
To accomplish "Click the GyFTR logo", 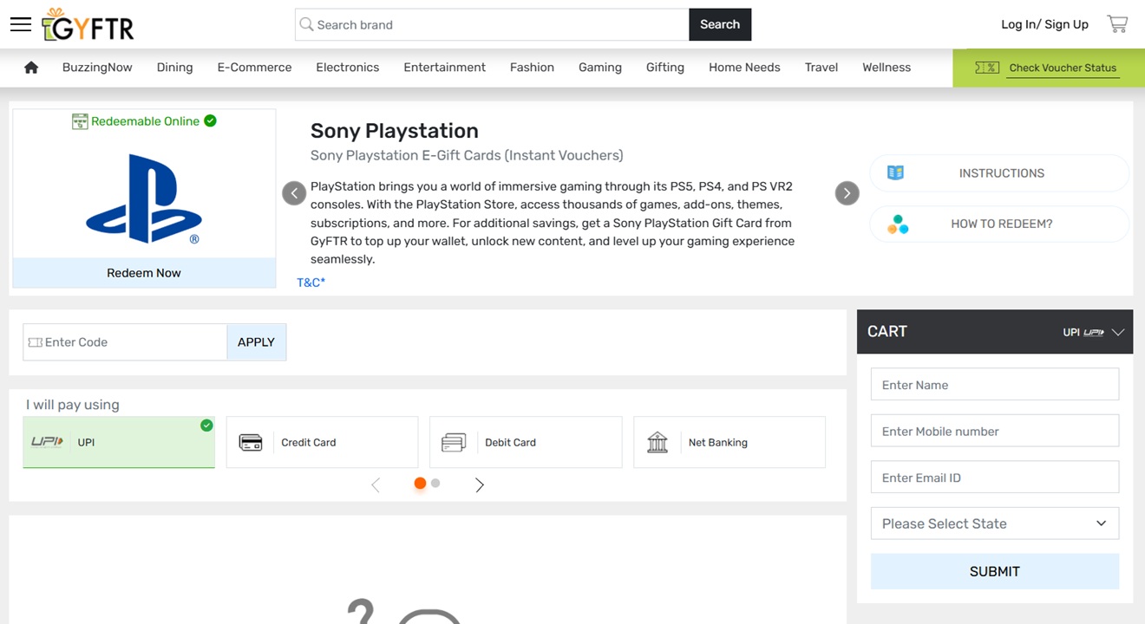I will 88,25.
